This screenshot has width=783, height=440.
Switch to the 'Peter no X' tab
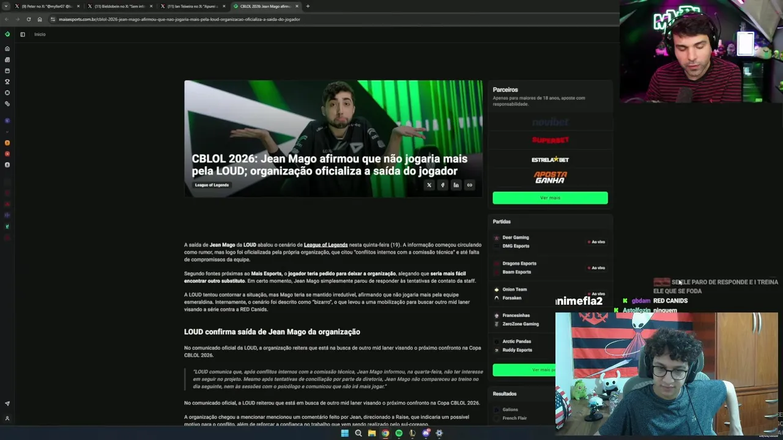coord(46,6)
